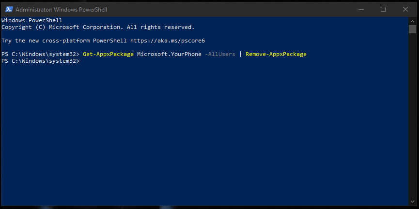This screenshot has height=209, width=419.
Task: Click the https://aka.ms/pscore6 URL text
Action: [x=168, y=41]
